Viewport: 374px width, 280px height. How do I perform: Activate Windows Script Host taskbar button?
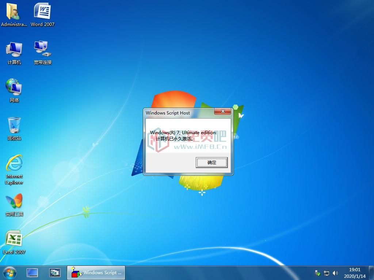[96, 273]
